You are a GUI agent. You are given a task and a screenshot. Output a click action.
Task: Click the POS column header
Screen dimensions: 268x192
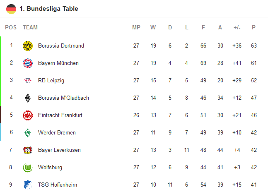[11, 28]
